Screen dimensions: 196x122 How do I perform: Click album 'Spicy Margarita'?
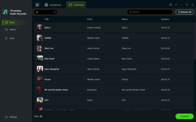(129, 69)
